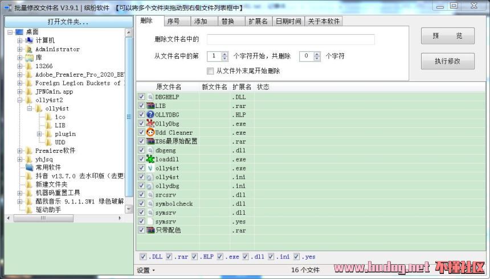490x279 pixels.
Task: Toggle the .ini extension filter checkbox
Action: [271, 257]
